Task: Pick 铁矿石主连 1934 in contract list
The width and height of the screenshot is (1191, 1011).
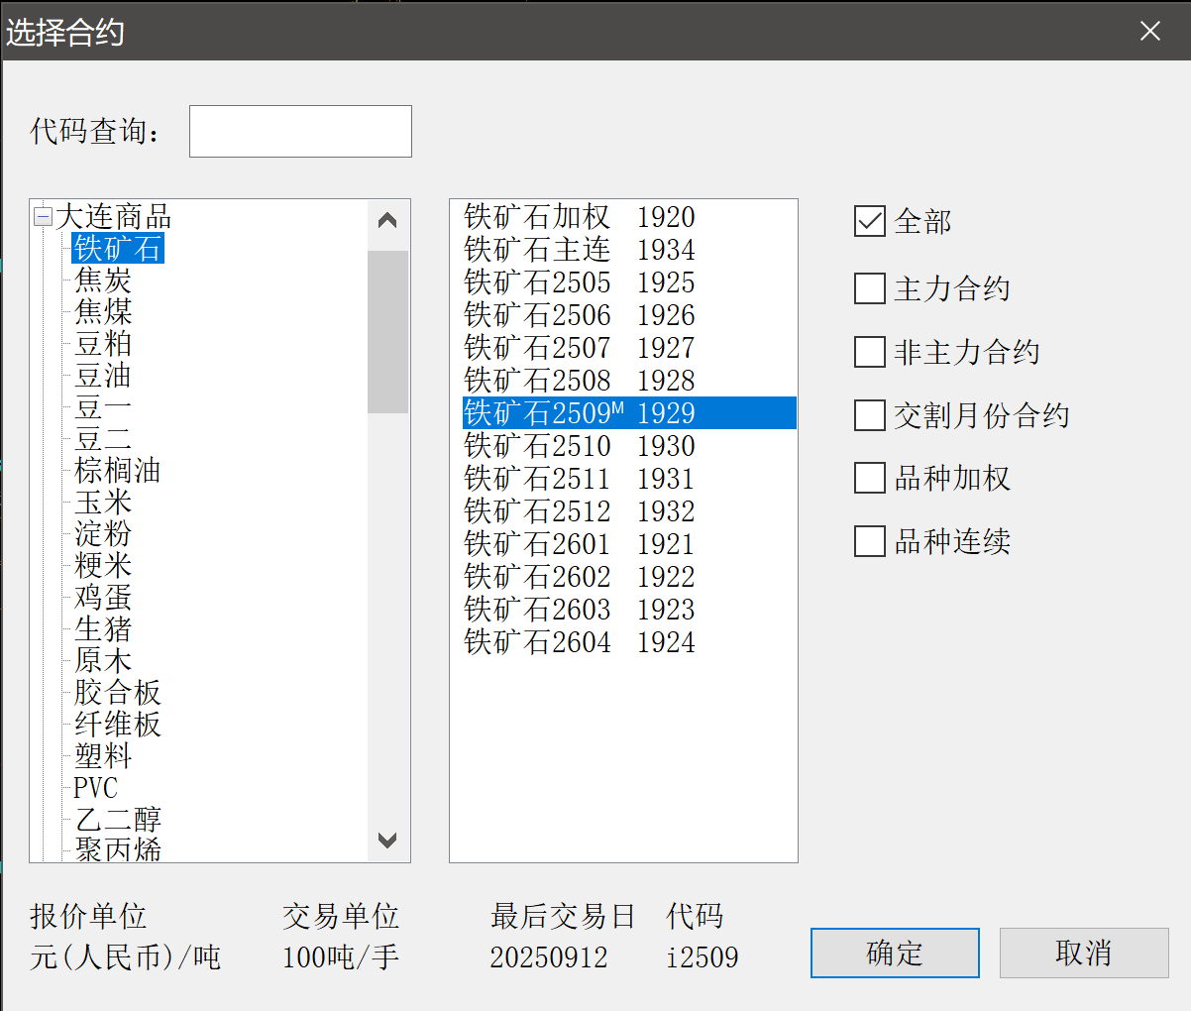Action: point(579,250)
